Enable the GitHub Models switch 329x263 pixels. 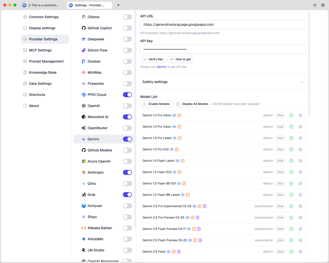coord(127,150)
